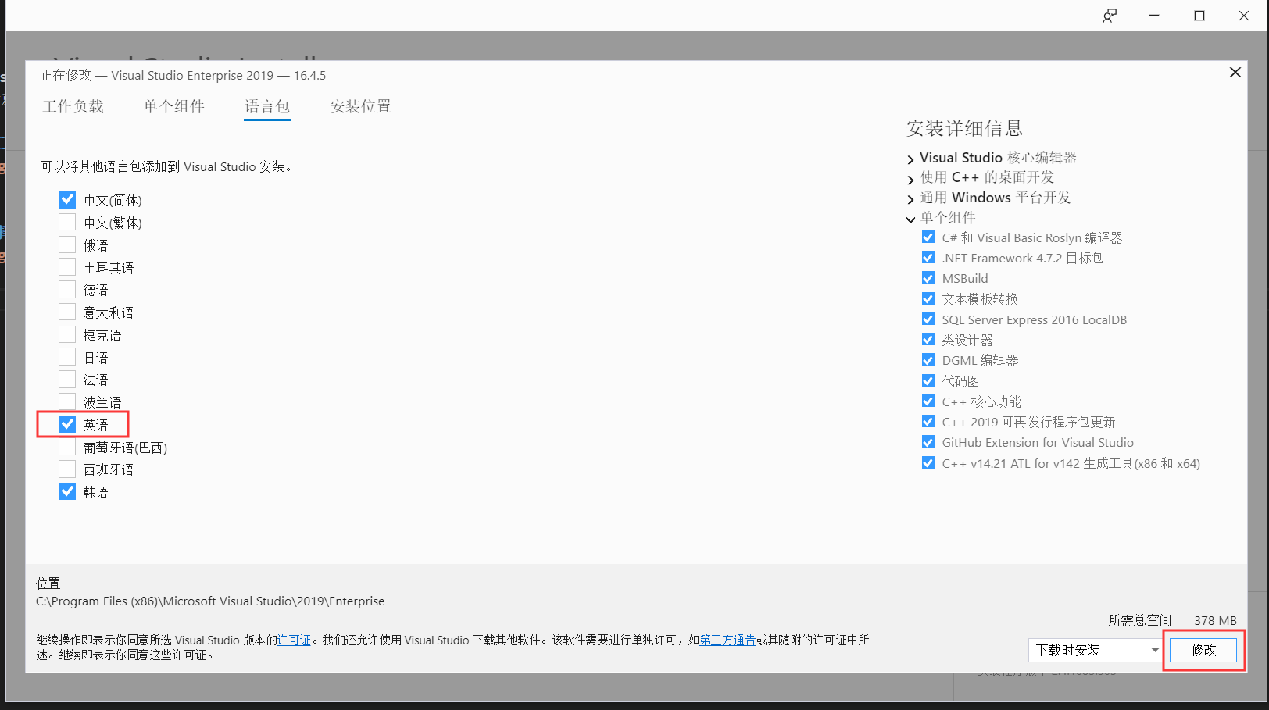Toggle SQL Server Express 2016 LocalDB
Screen dimensions: 1269x710
click(928, 319)
